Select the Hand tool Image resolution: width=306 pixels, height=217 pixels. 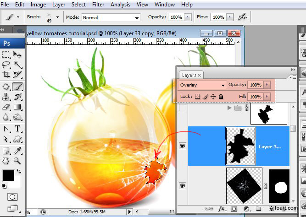click(x=6, y=160)
